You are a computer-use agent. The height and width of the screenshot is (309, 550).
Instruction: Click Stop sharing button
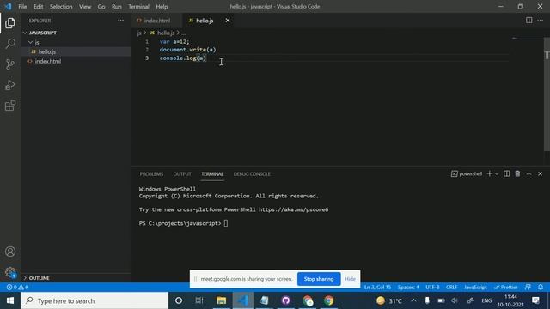[x=319, y=279]
